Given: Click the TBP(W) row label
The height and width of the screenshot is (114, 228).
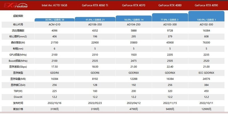Looking at the screenshot, I should (18, 91).
